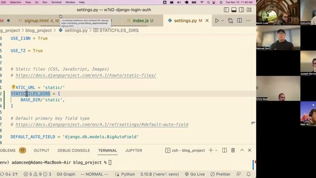Select the 3.10.8 venv interpreter

tap(159, 174)
